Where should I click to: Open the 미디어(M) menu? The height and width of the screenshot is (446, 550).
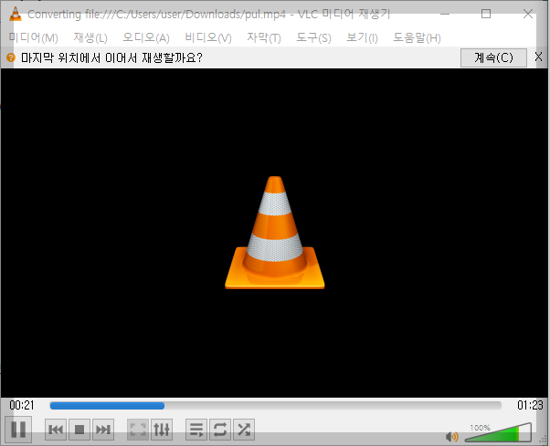[x=34, y=37]
